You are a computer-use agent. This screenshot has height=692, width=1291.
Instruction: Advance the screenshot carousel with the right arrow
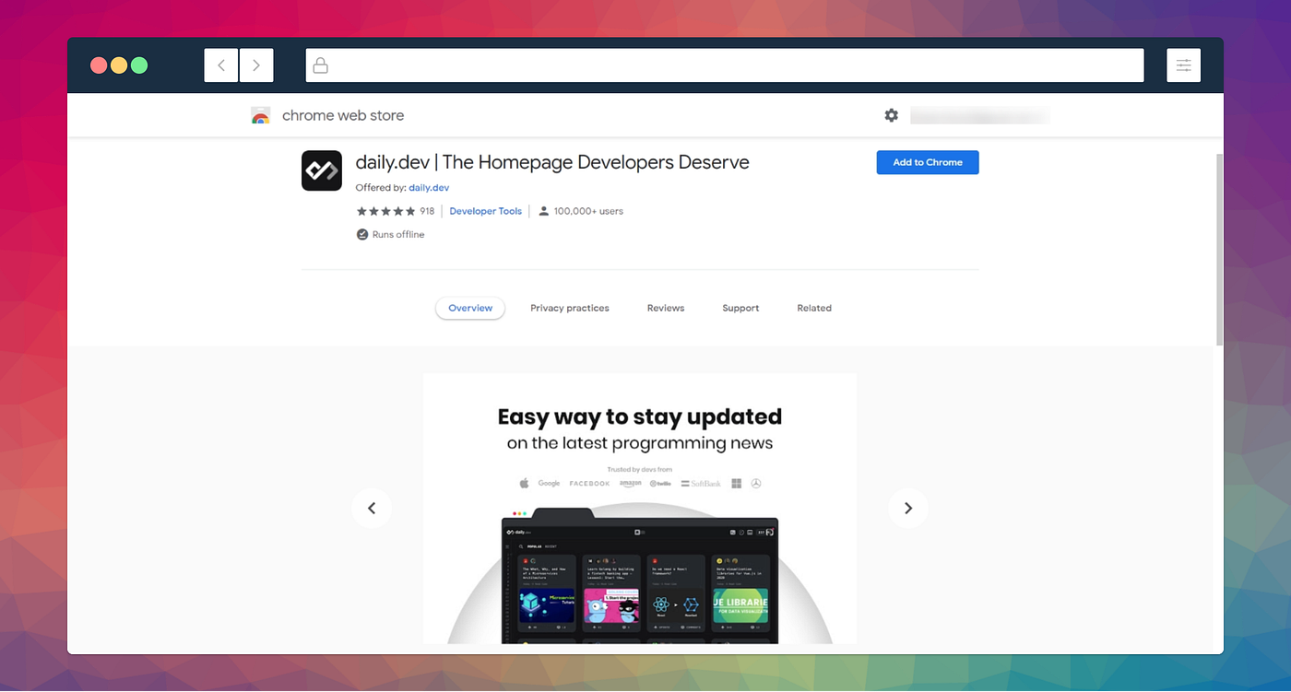[908, 508]
